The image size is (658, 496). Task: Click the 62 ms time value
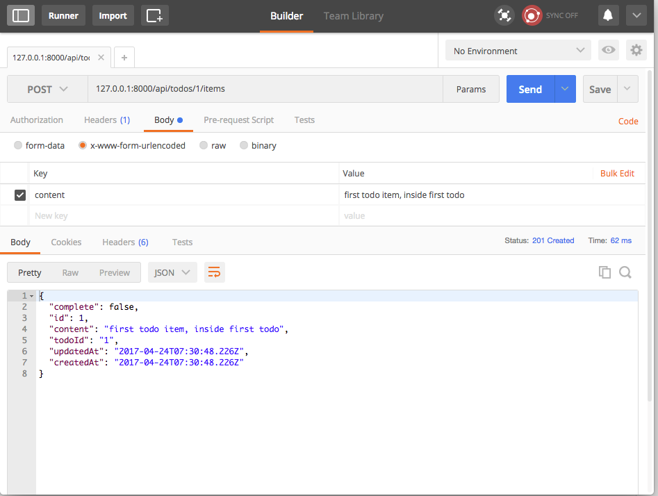point(620,240)
